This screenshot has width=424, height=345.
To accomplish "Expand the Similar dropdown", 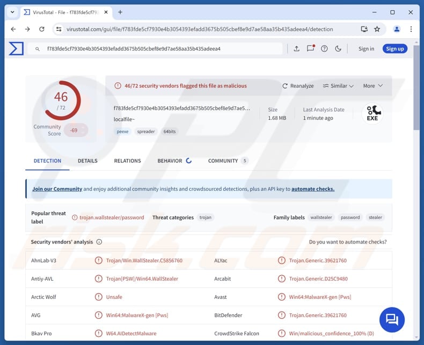I will click(338, 86).
